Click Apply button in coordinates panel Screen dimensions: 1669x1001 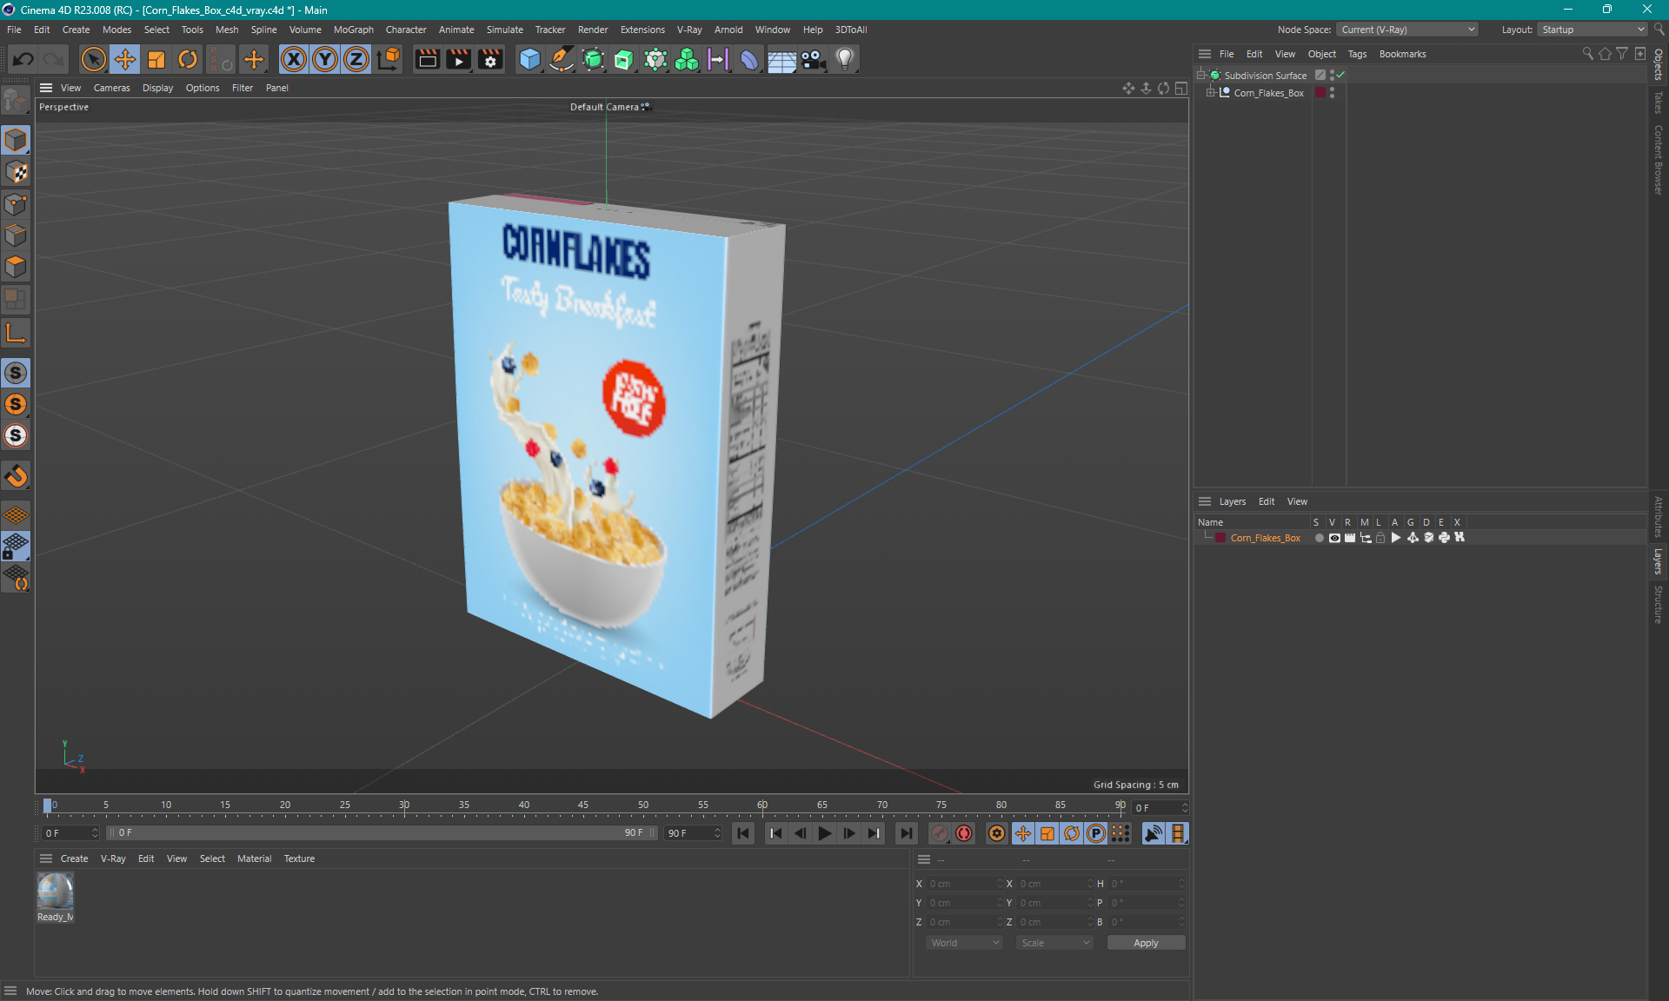tap(1143, 943)
